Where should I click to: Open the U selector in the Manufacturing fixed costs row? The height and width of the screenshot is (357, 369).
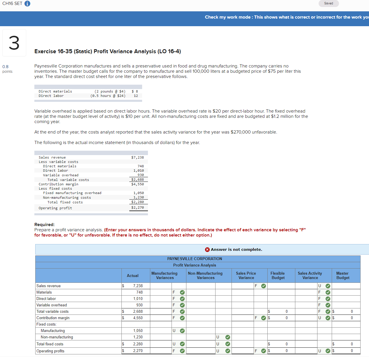pyautogui.click(x=174, y=331)
